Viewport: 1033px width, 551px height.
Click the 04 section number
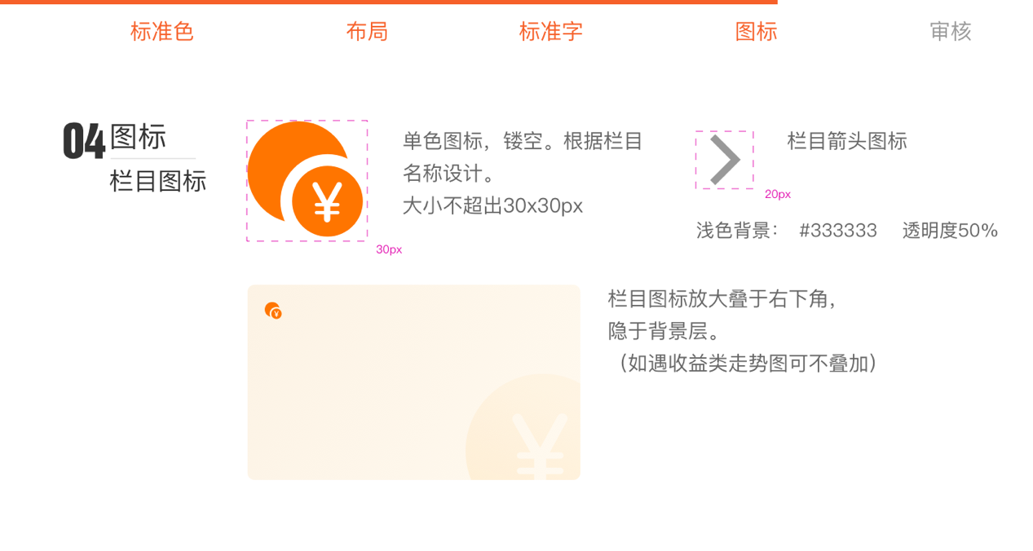pos(84,142)
